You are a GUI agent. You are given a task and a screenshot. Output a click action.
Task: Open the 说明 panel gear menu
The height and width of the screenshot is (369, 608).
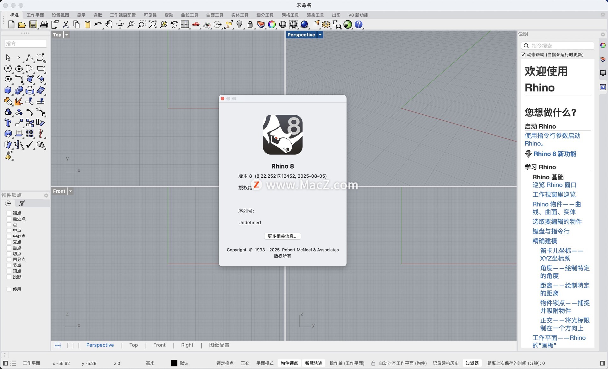tap(603, 34)
